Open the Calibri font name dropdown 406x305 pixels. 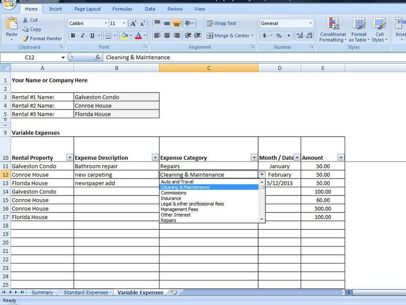click(x=106, y=24)
